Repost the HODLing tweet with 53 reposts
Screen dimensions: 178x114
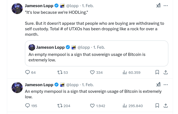pyautogui.click(x=60, y=72)
